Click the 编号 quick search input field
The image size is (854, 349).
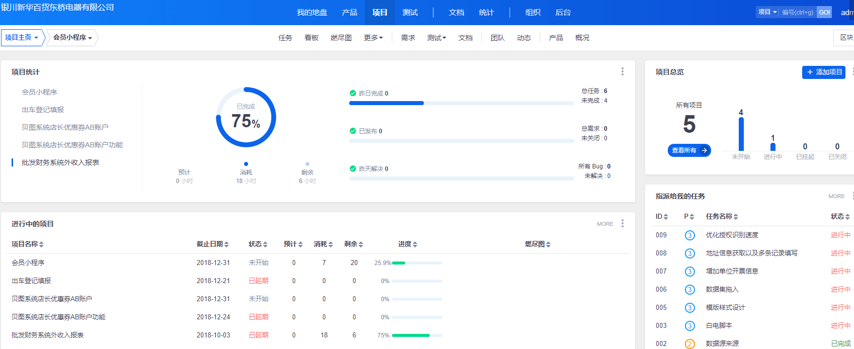(798, 13)
